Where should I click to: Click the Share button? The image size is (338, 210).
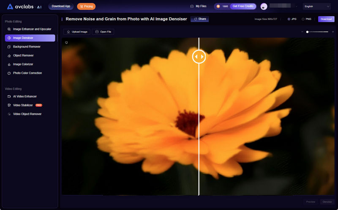point(199,19)
